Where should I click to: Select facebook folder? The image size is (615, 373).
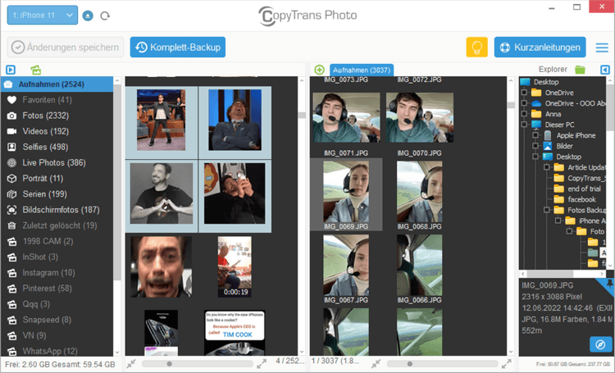(581, 199)
